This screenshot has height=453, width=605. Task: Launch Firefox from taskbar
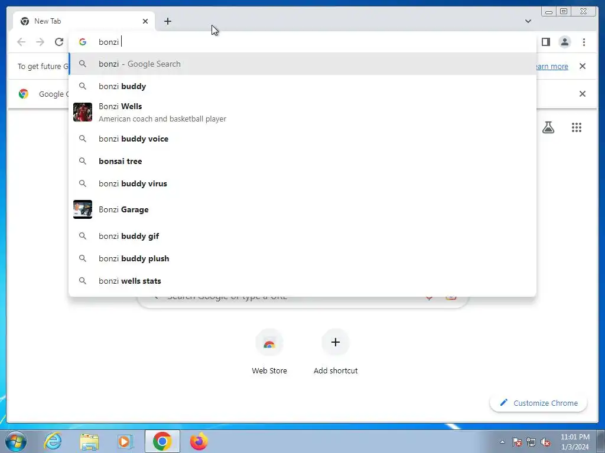[199, 441]
